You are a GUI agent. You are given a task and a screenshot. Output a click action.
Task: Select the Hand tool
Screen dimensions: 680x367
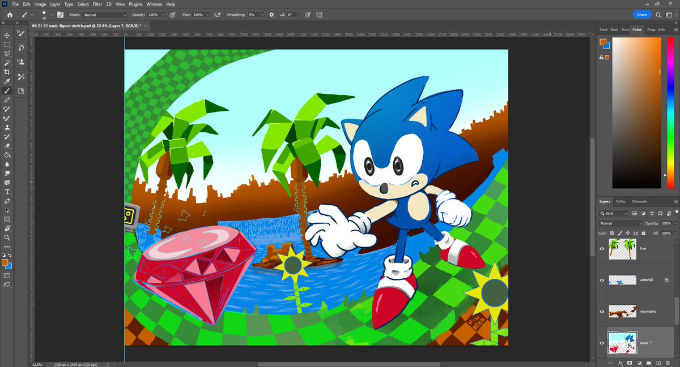click(7, 228)
